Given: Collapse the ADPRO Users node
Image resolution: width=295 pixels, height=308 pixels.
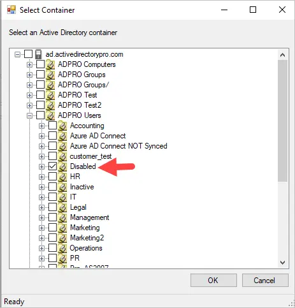Looking at the screenshot, I should [x=29, y=115].
